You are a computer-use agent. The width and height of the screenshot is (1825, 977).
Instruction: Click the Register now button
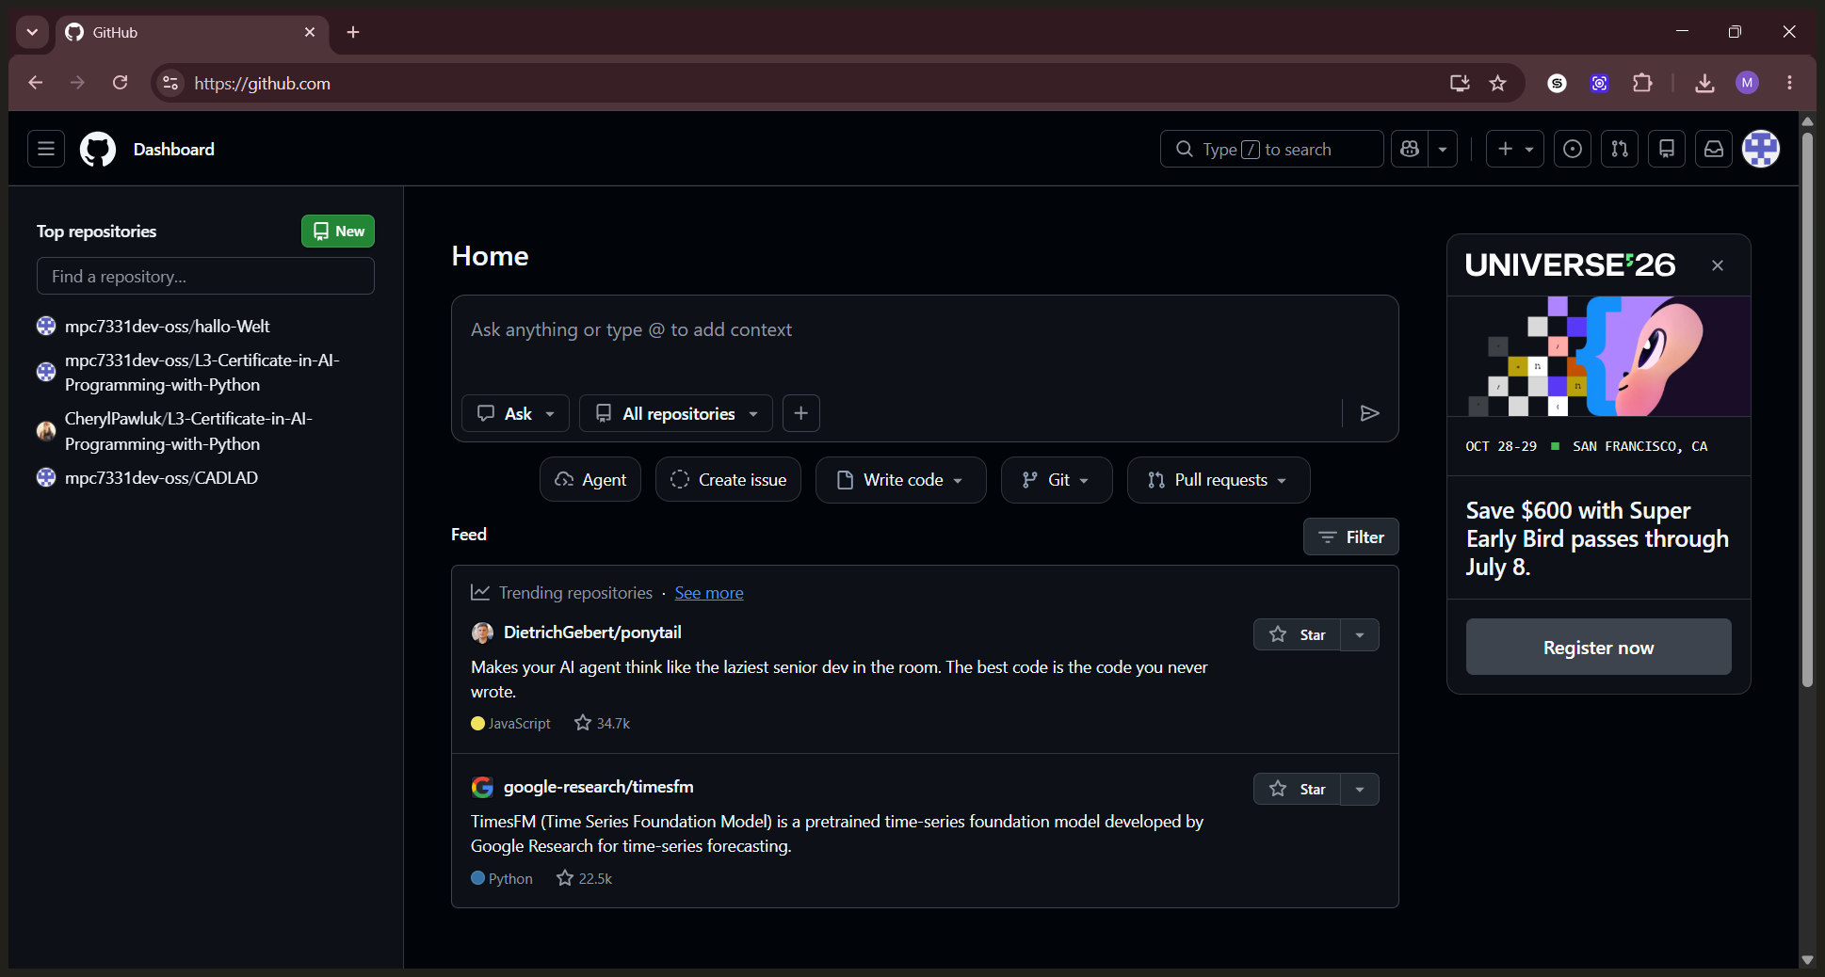point(1599,647)
